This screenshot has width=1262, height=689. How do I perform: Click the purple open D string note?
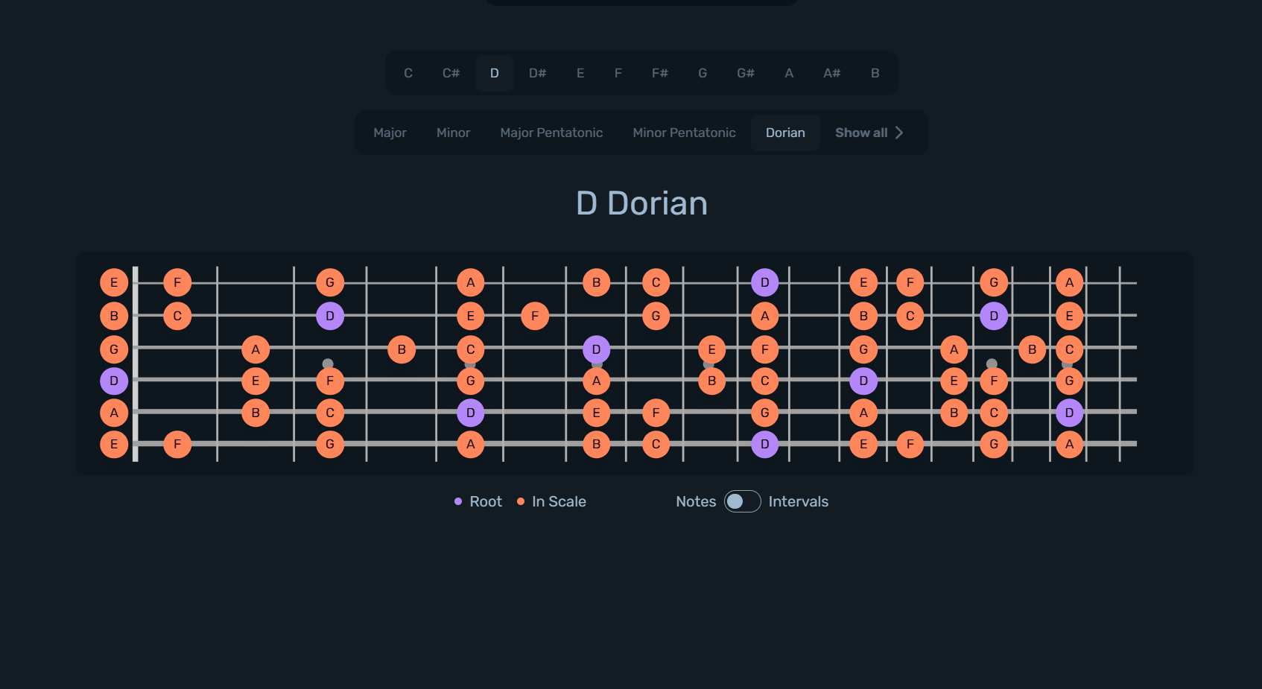pos(114,381)
